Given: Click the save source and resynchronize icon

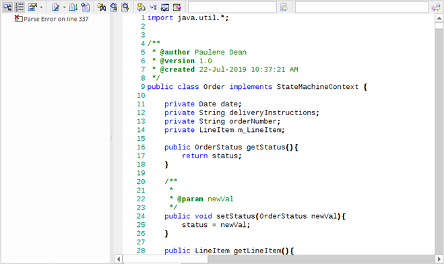Looking at the screenshot, I should tap(73, 7).
